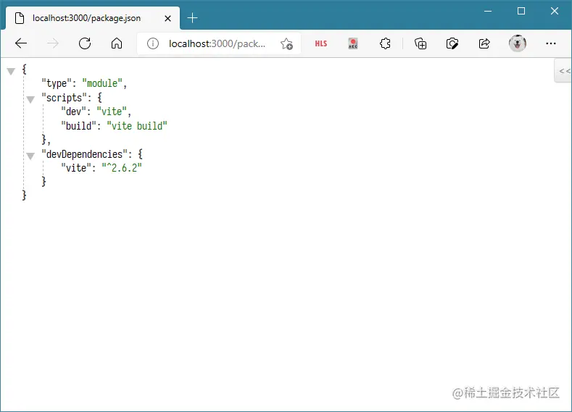Open the HLS extension icon
572x412 pixels.
[x=321, y=43]
